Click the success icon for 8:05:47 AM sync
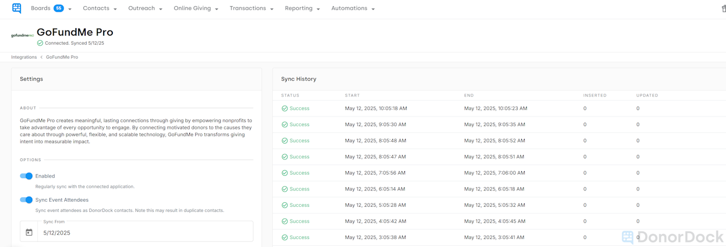This screenshot has width=726, height=247. tap(285, 157)
